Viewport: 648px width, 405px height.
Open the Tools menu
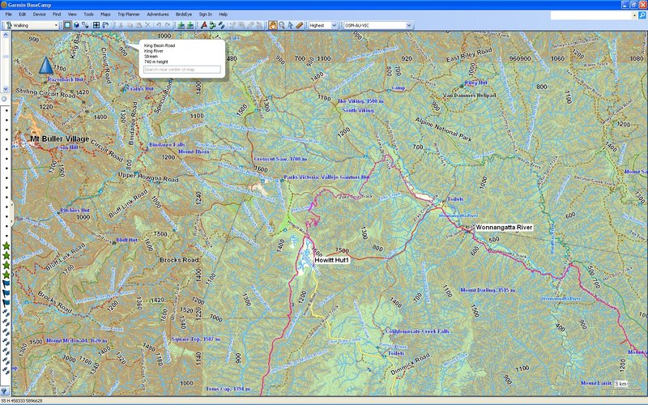pyautogui.click(x=88, y=14)
